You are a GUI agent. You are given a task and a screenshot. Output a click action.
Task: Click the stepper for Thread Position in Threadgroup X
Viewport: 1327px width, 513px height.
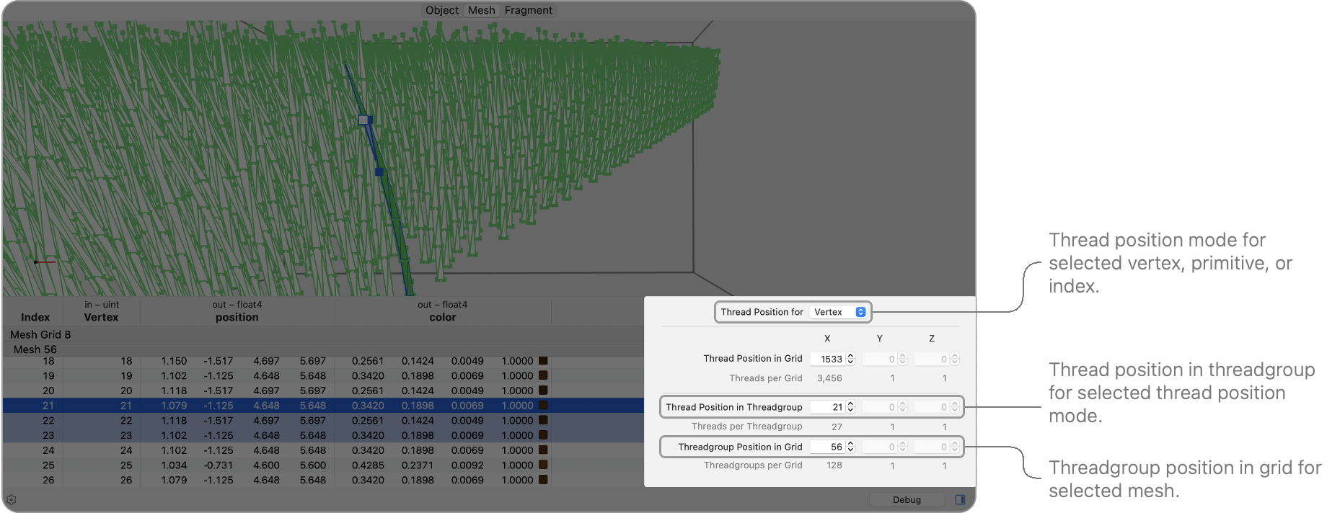(x=850, y=407)
